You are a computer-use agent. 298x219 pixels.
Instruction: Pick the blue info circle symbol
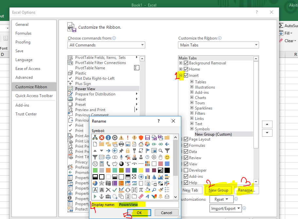[x=108, y=138]
